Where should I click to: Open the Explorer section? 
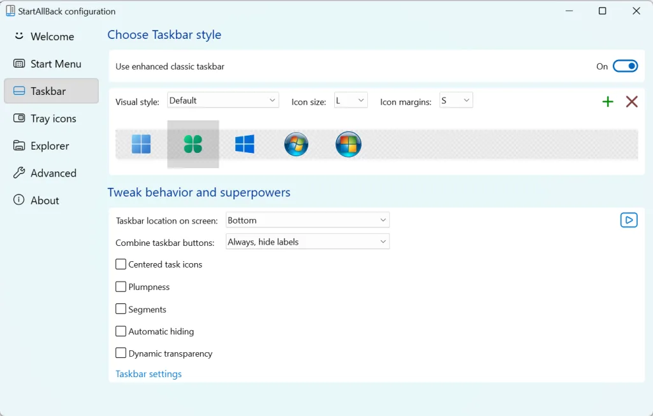tap(51, 146)
